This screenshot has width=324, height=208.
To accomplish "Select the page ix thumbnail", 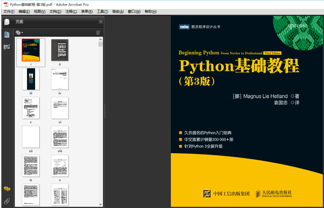I will click(31, 166).
